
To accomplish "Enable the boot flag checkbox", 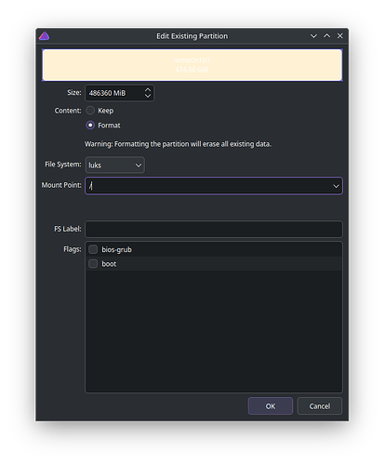I will 93,264.
